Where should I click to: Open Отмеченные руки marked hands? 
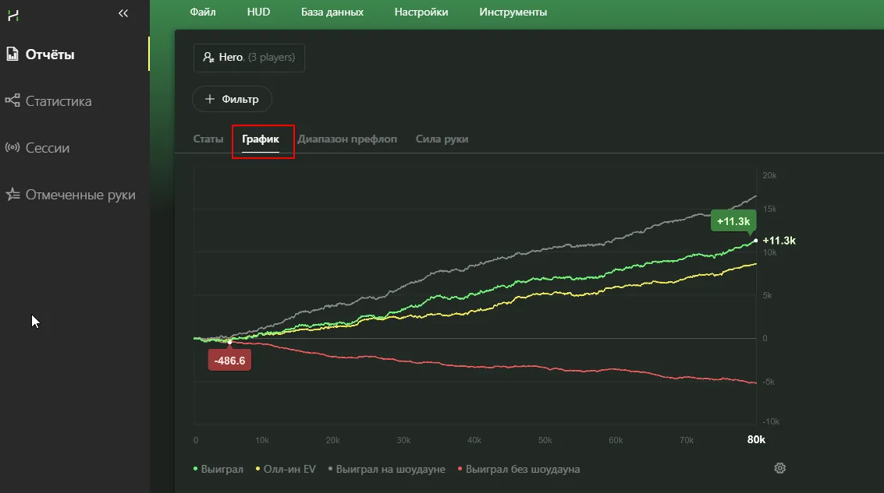pos(80,195)
